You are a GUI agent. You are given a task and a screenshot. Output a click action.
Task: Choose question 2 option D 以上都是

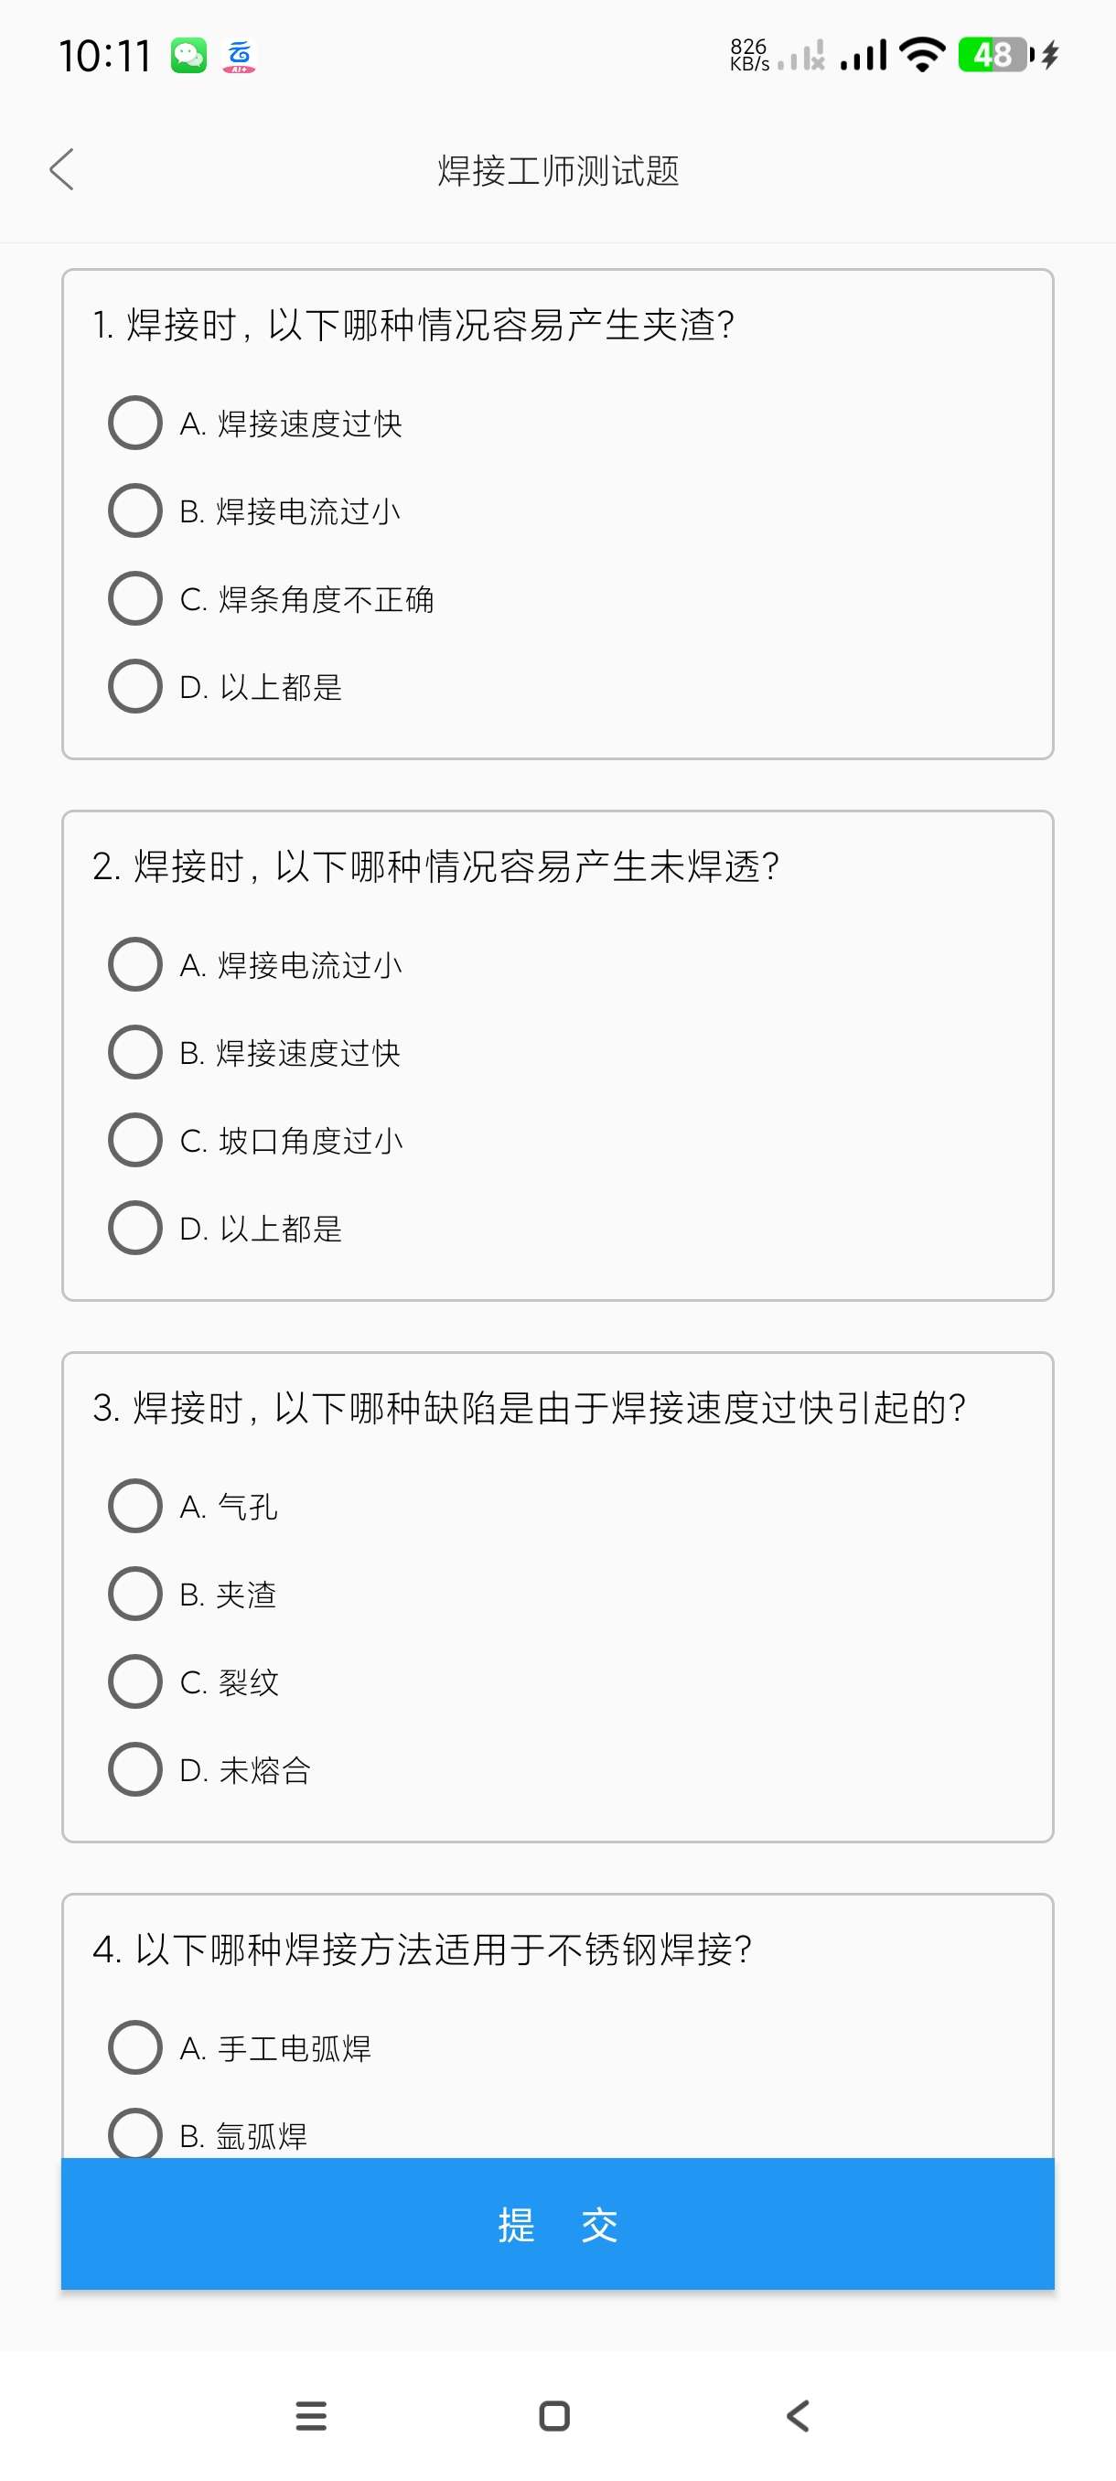pos(135,1228)
